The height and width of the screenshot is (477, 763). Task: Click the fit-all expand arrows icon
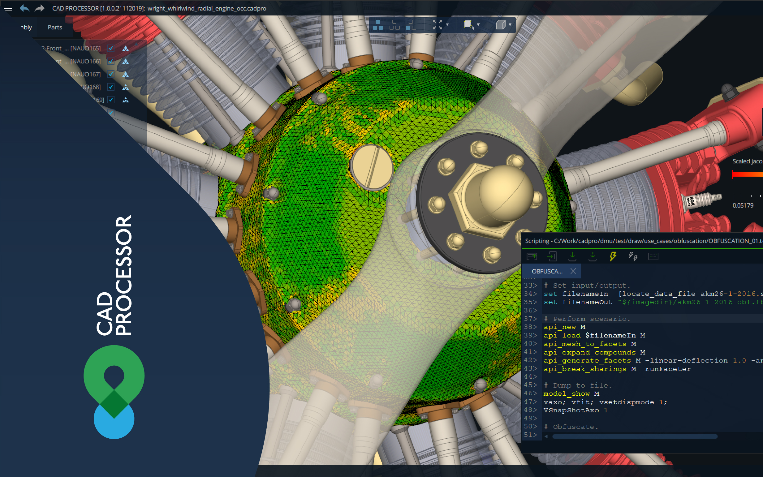click(437, 25)
